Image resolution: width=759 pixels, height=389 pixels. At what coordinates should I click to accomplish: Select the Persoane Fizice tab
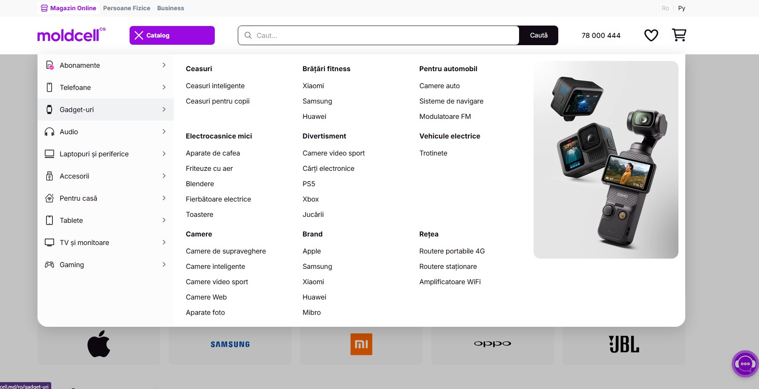(127, 8)
